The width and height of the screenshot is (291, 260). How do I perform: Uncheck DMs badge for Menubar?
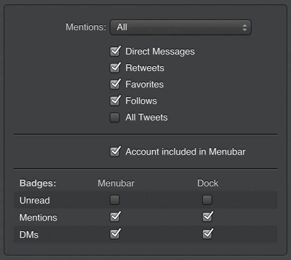pyautogui.click(x=115, y=234)
